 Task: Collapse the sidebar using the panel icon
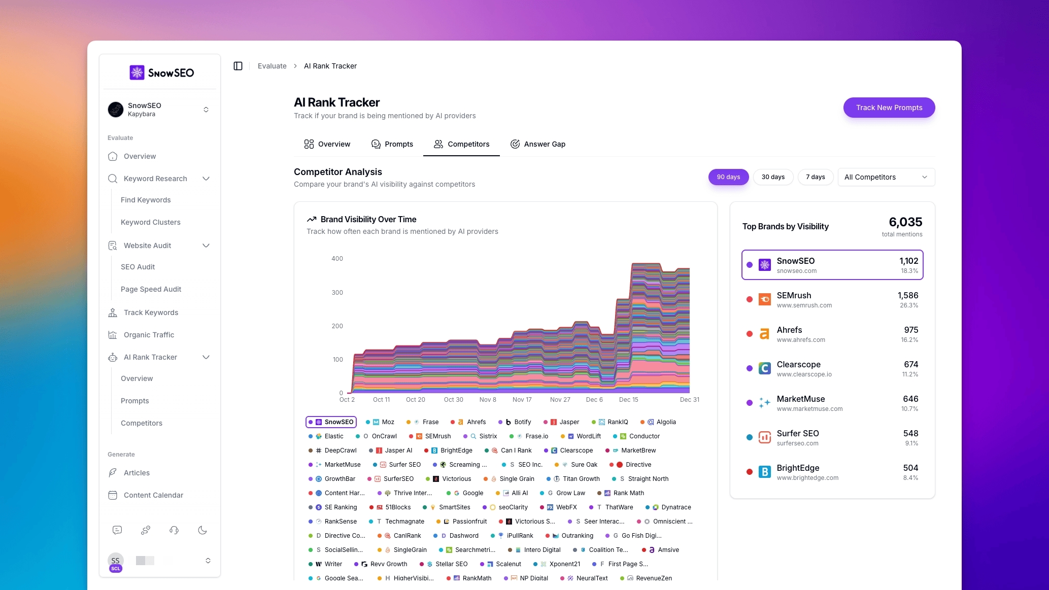[238, 66]
